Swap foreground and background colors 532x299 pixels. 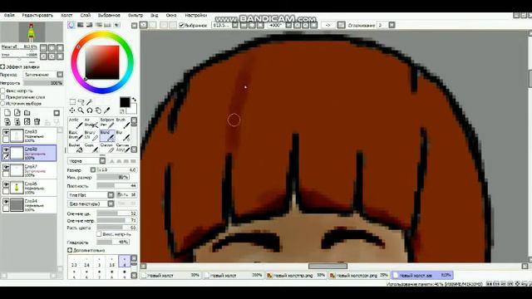[x=134, y=100]
